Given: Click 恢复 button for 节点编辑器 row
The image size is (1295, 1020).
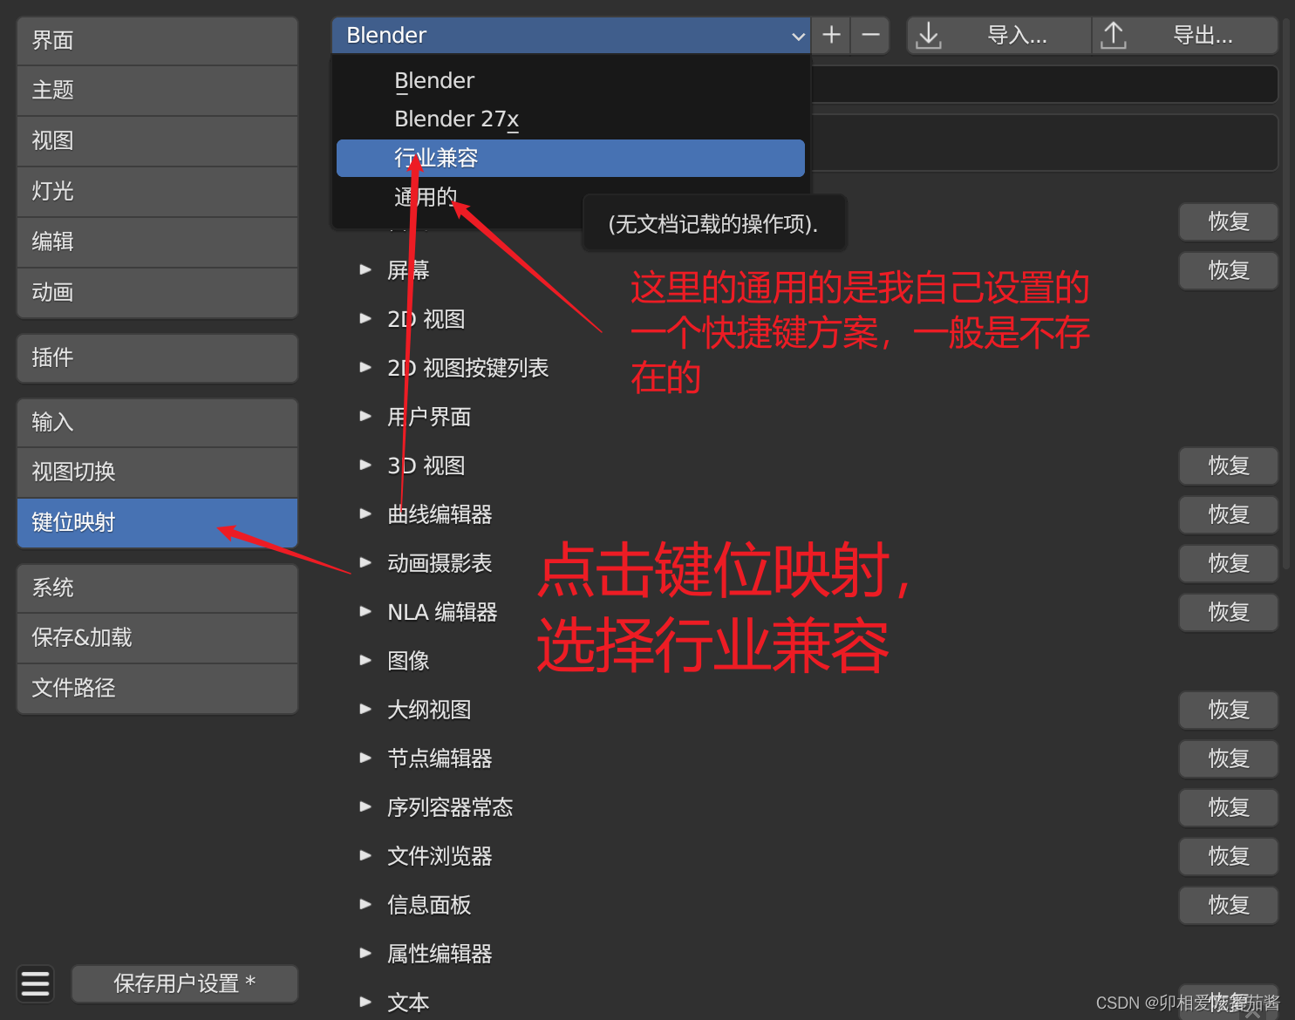Looking at the screenshot, I should point(1229,758).
